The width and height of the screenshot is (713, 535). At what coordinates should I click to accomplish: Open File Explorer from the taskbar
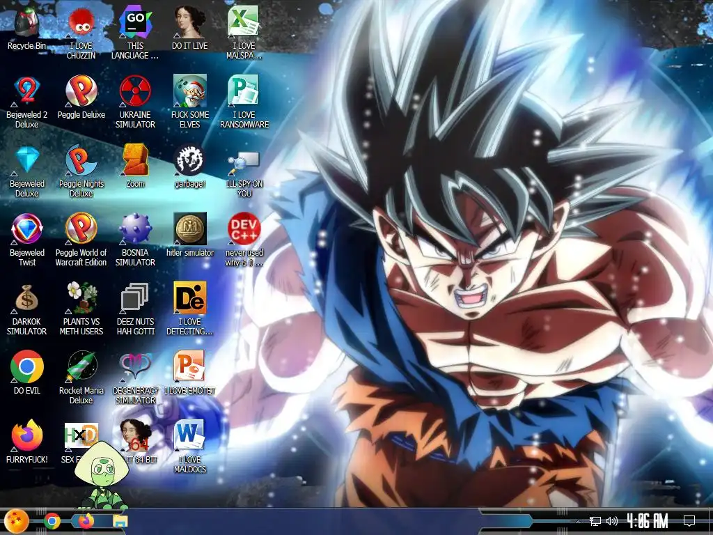[120, 521]
